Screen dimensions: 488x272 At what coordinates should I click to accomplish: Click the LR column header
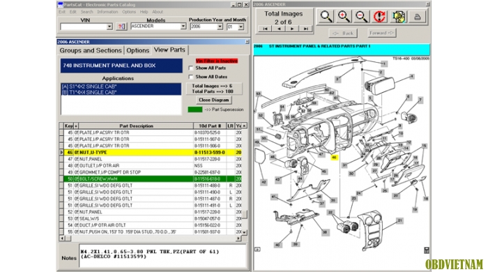pos(230,126)
